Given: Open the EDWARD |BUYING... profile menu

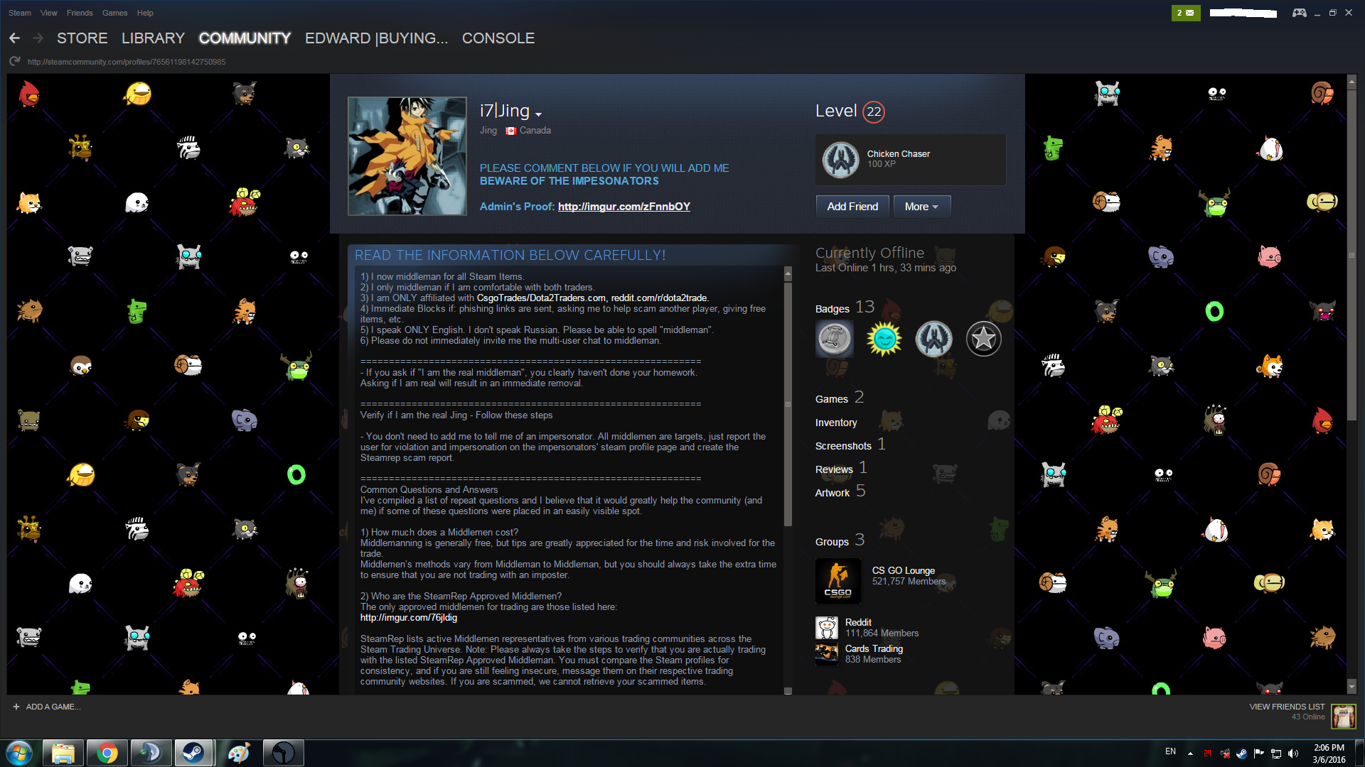Looking at the screenshot, I should tap(376, 38).
